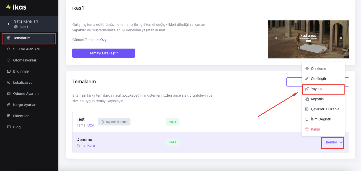This screenshot has width=361, height=171.
Task: Click the store preview thumbnail image
Action: click(x=308, y=38)
